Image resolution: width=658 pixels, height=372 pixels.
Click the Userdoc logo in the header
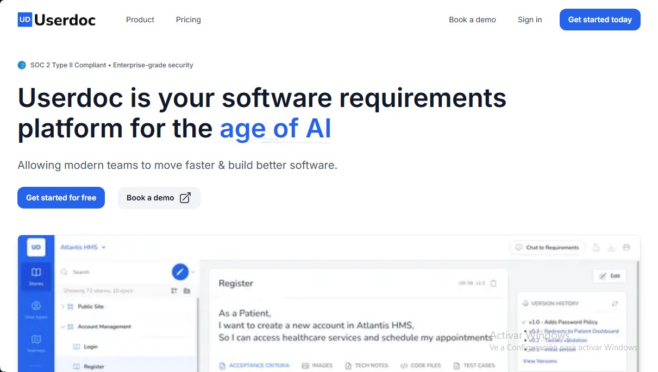point(57,20)
